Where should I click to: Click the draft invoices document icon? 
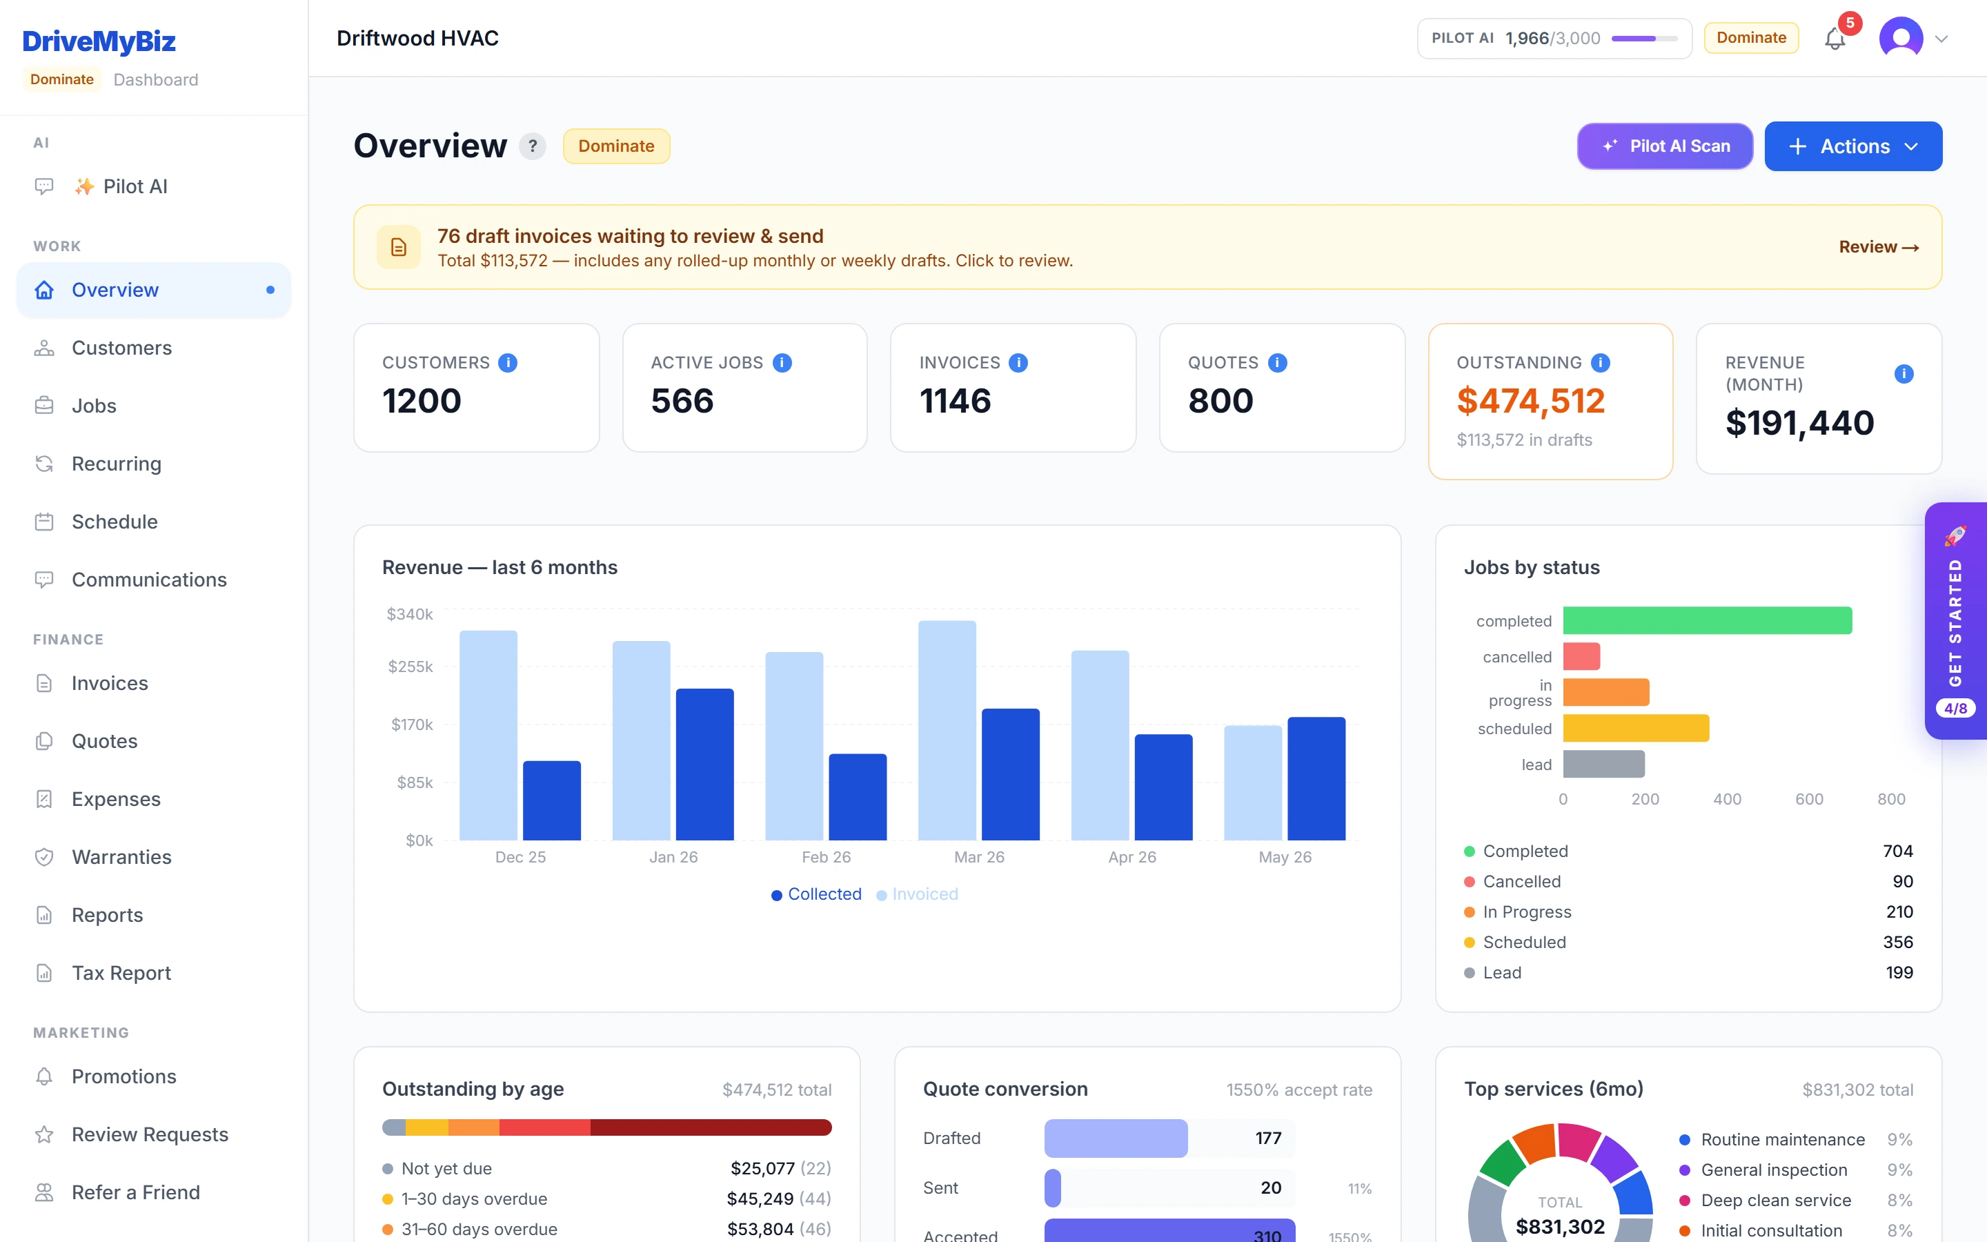pyautogui.click(x=398, y=247)
